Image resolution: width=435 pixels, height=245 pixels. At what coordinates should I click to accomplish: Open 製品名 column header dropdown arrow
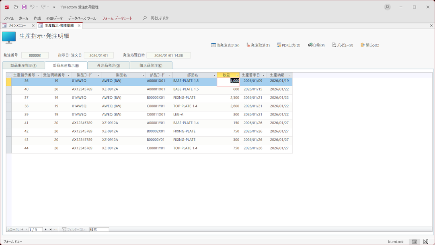pos(144,75)
